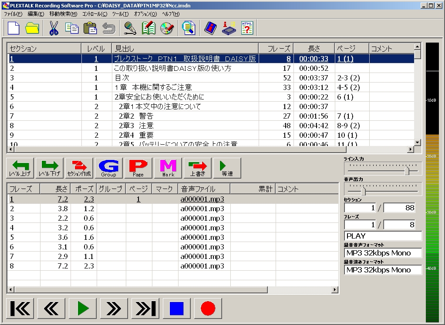Sort section list by 見出し column header
Viewport: 445px width, 325px height.
(x=185, y=48)
